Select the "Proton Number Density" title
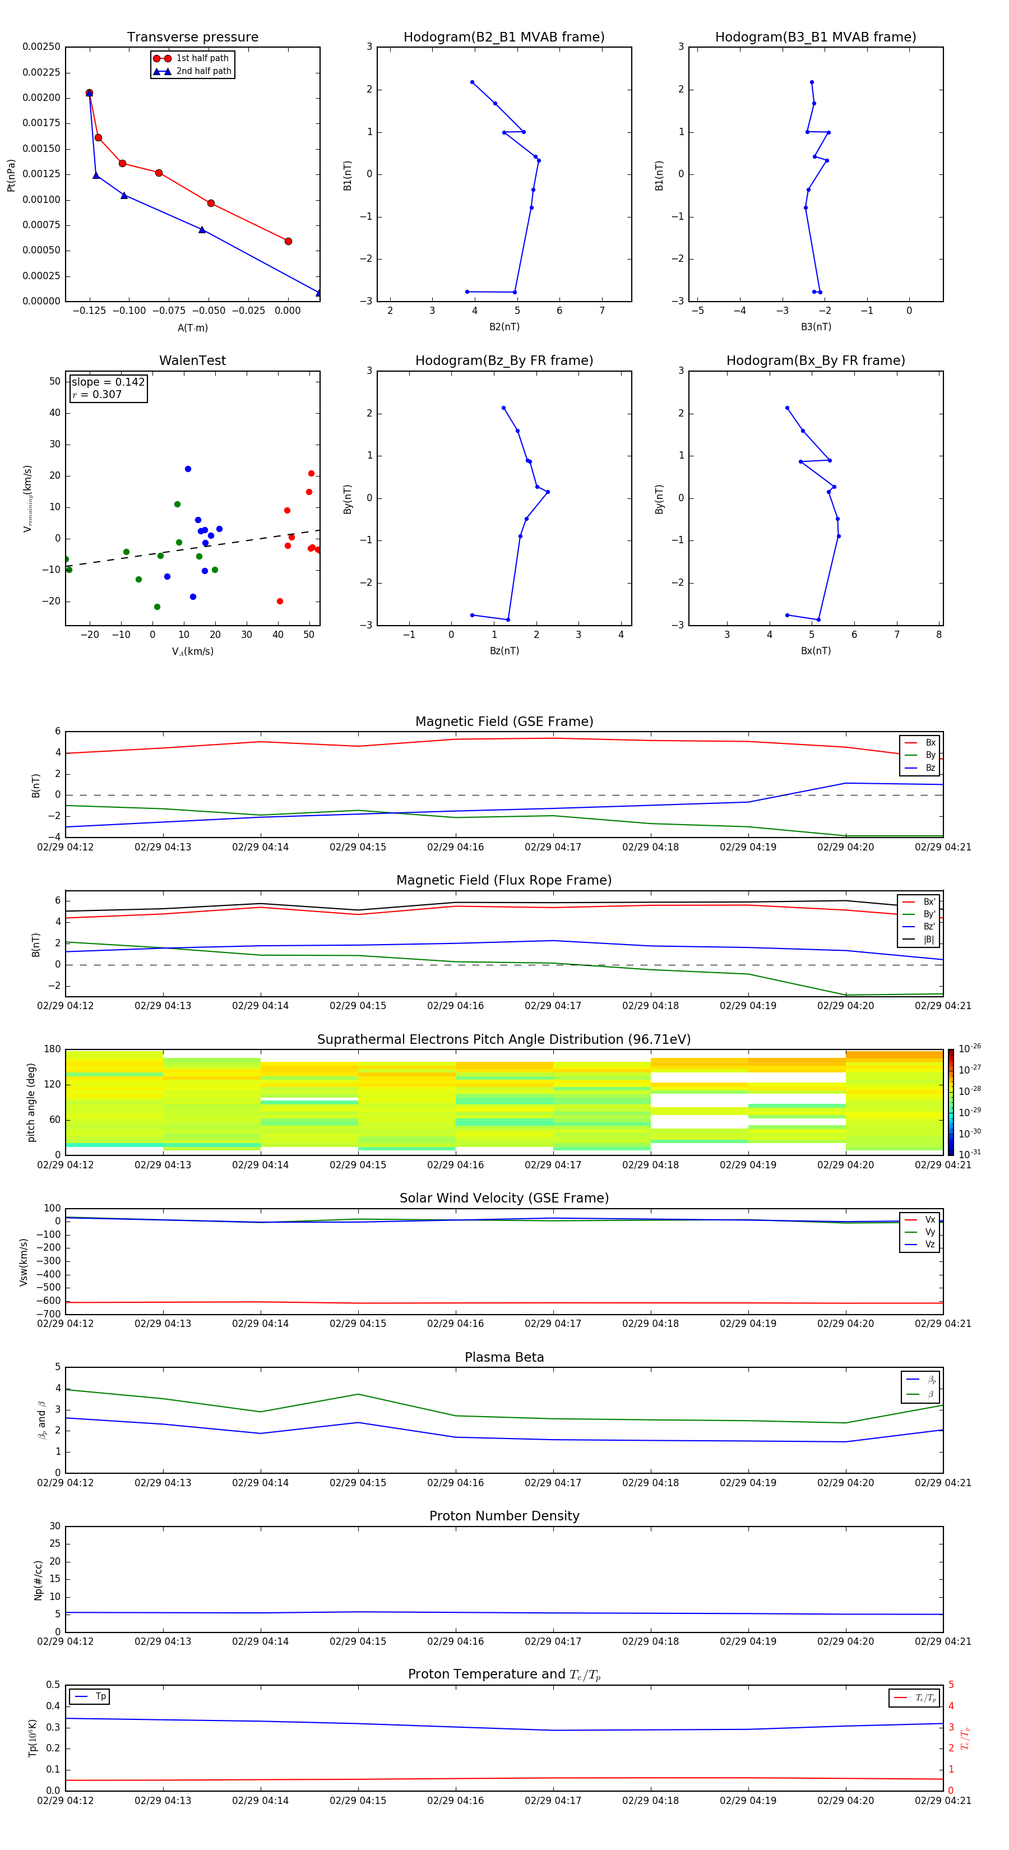Screen dimensions: 1009x1850 click(504, 1516)
